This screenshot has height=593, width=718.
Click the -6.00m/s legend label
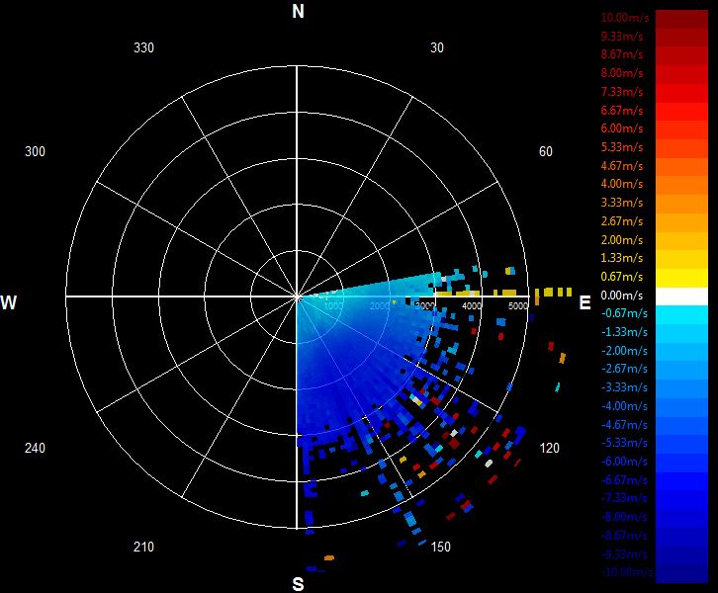(624, 462)
